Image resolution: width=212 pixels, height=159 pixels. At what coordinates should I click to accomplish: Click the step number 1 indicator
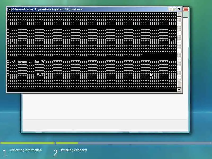5,153
